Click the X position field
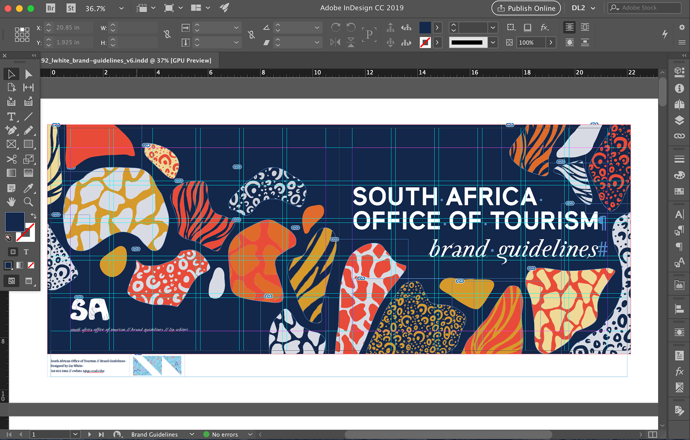The image size is (690, 440). click(73, 27)
